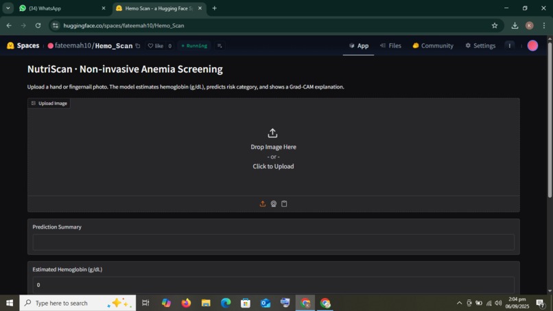Open the Windows Start menu

coord(10,303)
